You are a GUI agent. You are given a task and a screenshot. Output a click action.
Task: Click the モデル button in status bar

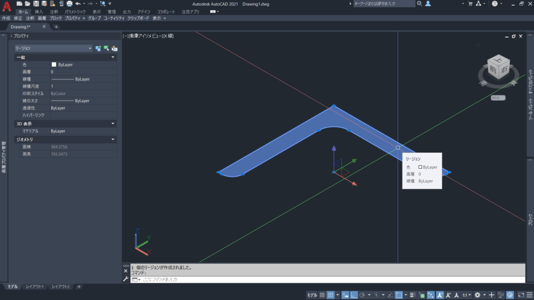312,294
